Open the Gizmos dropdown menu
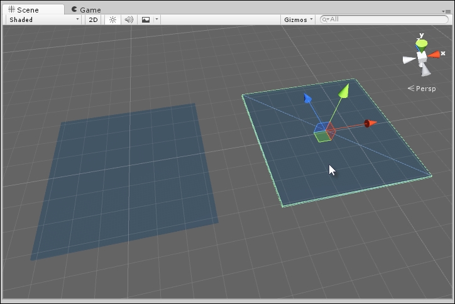This screenshot has height=304, width=455. (x=298, y=19)
